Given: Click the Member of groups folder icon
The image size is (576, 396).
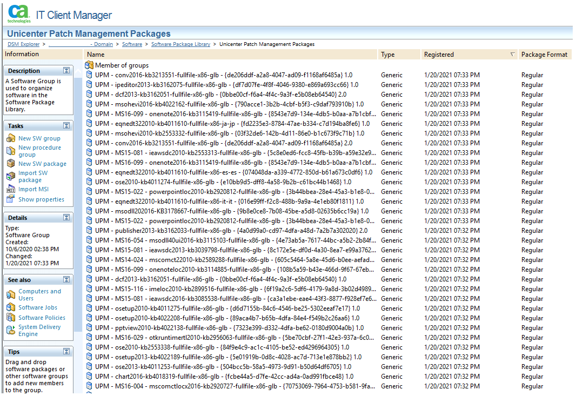Looking at the screenshot, I should pos(89,65).
